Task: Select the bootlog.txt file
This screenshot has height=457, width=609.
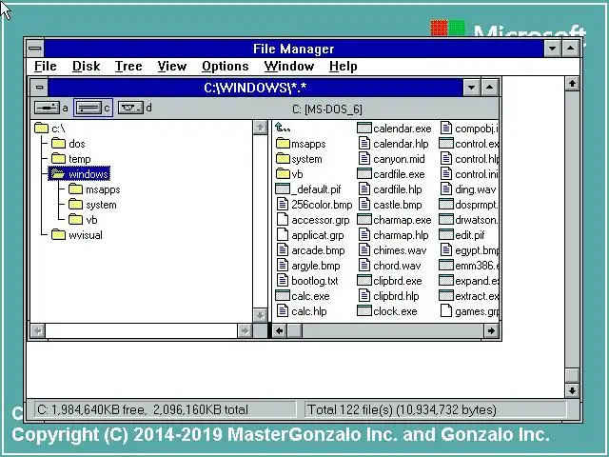Action: click(x=307, y=281)
